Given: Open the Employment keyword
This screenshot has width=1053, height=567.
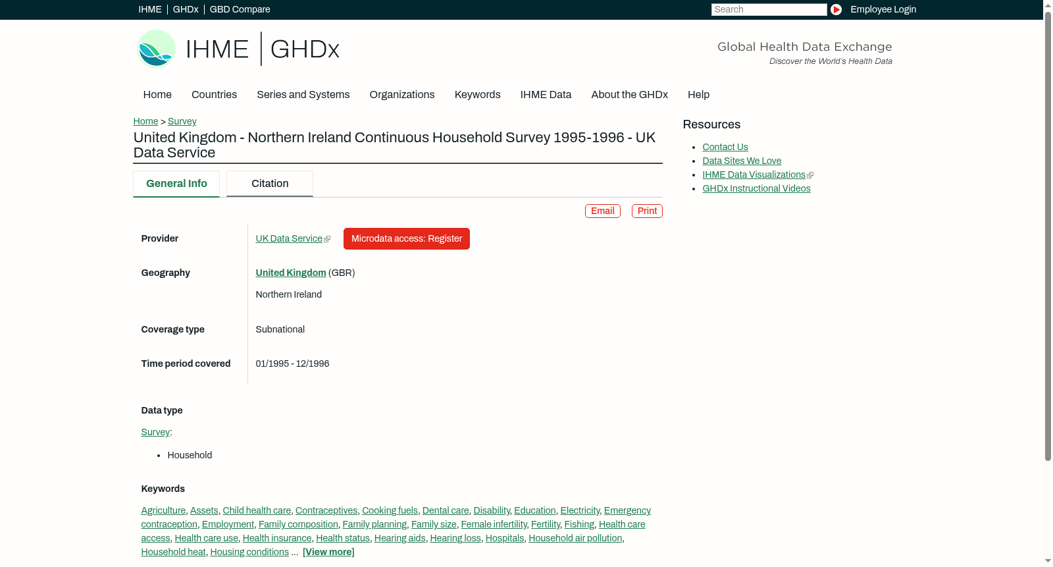Looking at the screenshot, I should [x=228, y=524].
